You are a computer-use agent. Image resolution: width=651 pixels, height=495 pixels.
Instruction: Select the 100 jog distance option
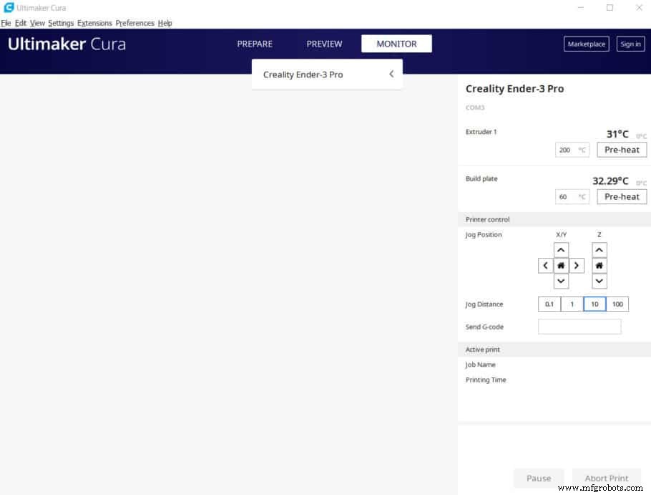coord(617,304)
